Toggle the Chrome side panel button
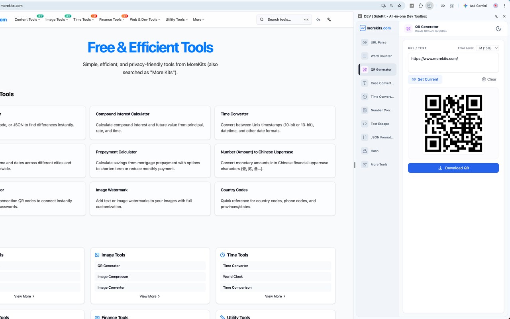 point(429,6)
